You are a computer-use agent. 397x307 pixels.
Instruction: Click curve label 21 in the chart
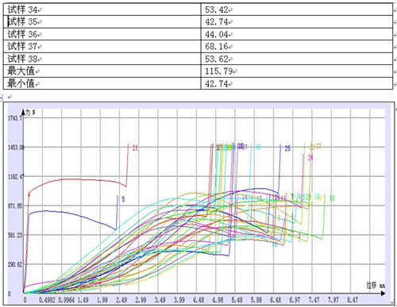[x=135, y=148]
